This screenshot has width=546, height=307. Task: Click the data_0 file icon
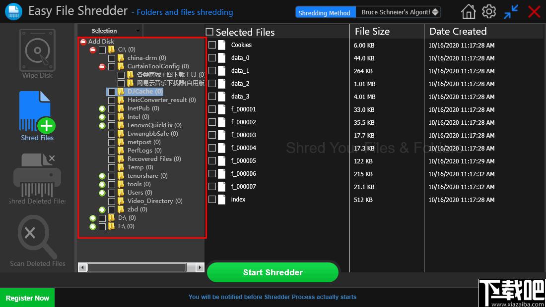pos(222,58)
